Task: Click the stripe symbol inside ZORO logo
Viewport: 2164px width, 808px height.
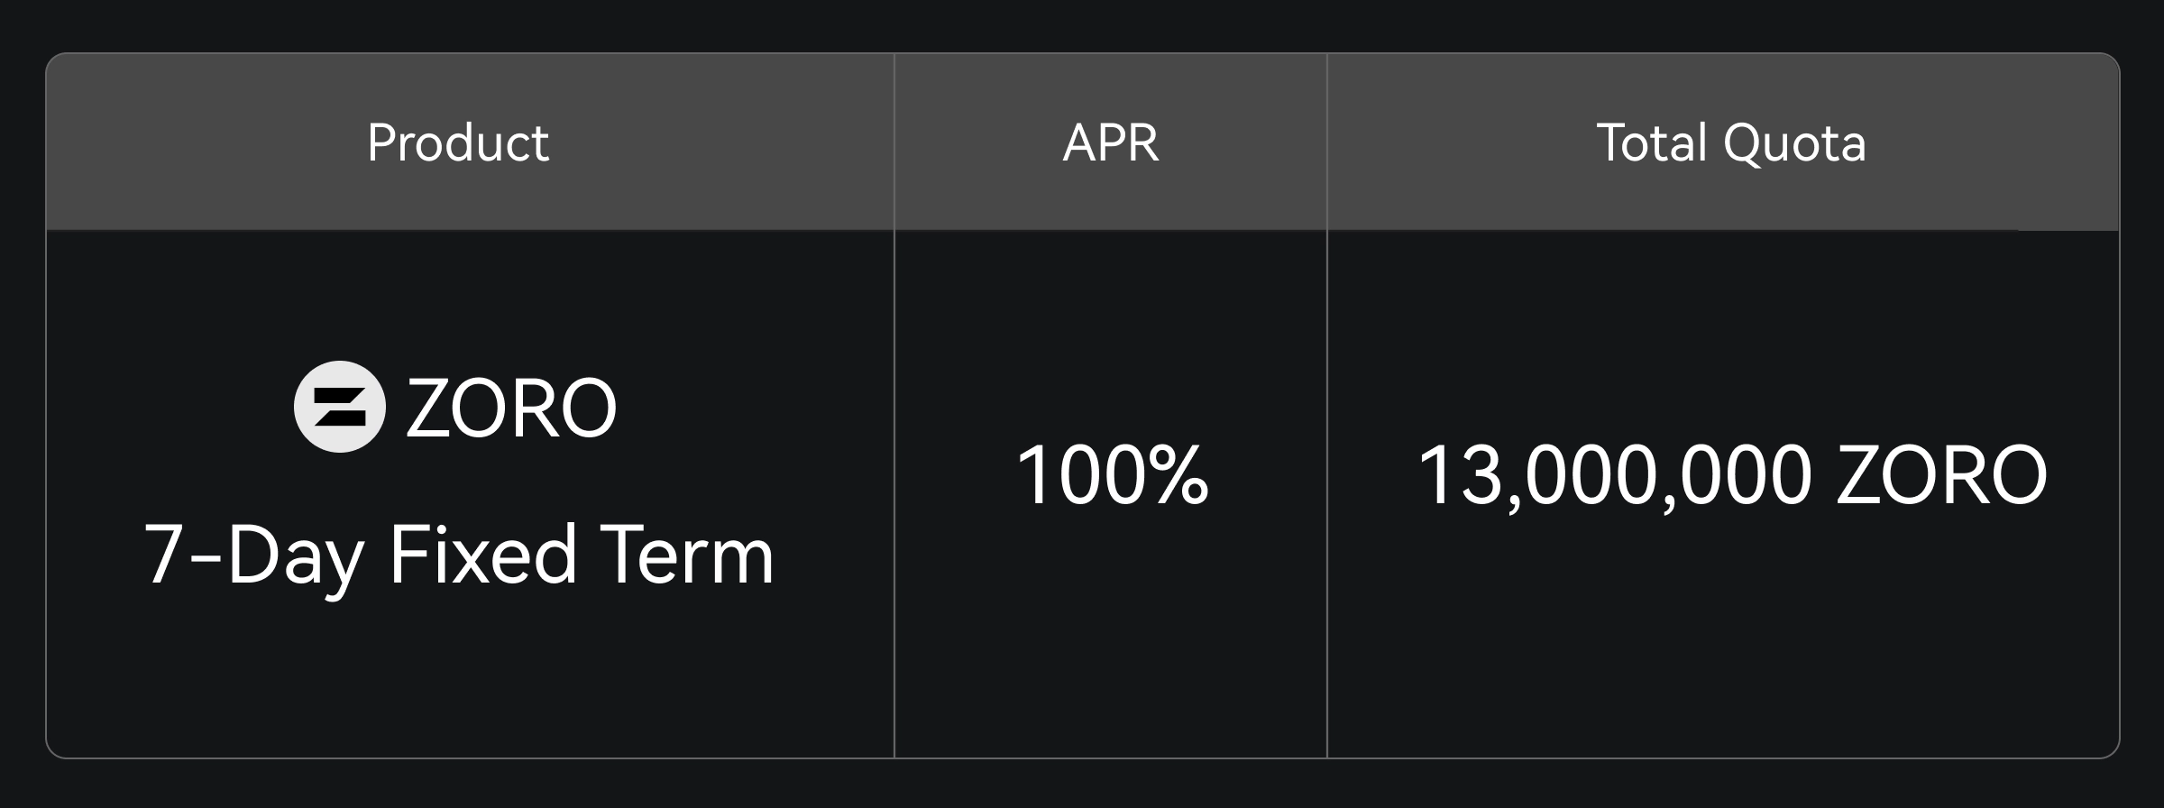Action: coord(340,407)
